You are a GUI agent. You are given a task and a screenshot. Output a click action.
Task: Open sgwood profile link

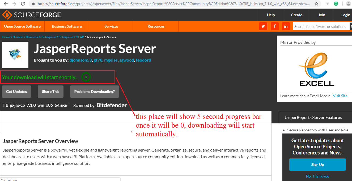(x=127, y=60)
